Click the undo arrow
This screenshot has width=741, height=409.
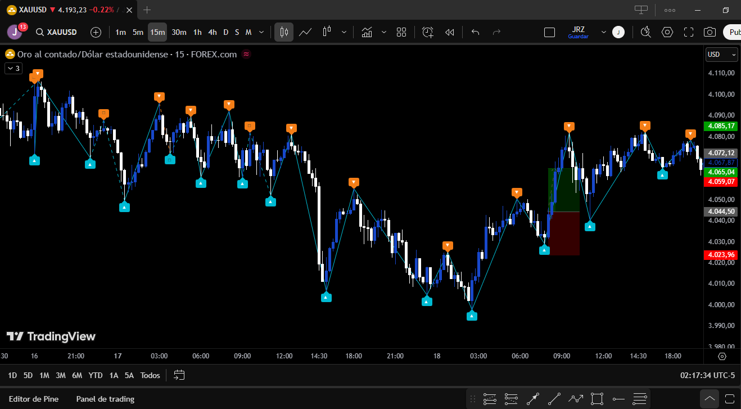click(x=475, y=32)
